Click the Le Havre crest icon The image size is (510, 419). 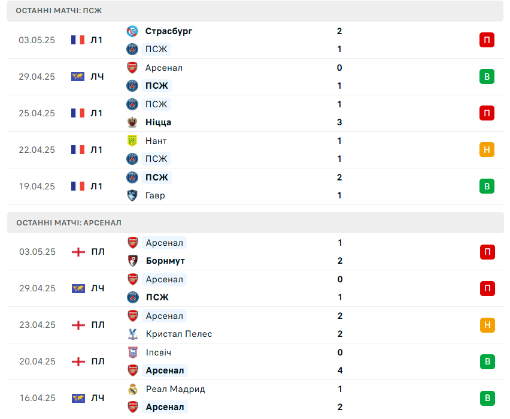coord(132,195)
